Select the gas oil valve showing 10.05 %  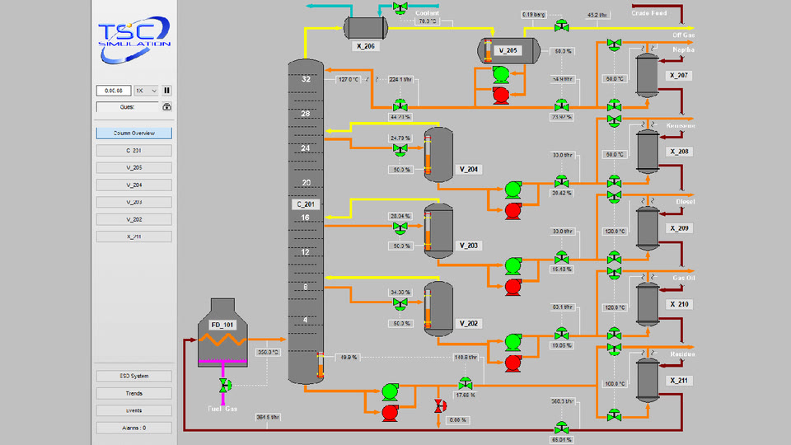561,334
